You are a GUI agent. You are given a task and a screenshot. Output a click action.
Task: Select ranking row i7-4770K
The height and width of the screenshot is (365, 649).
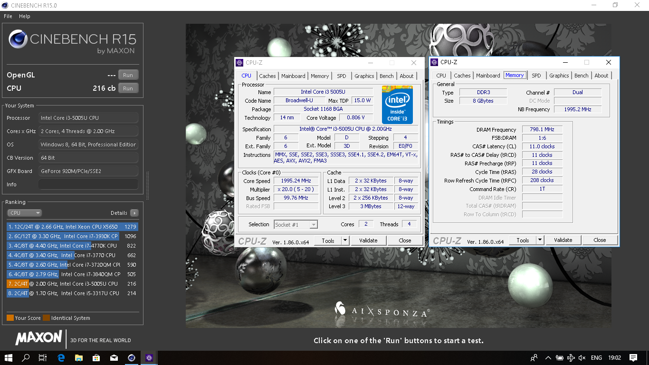(x=72, y=246)
